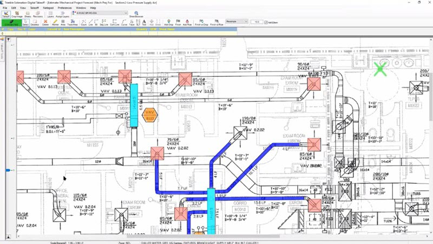The image size is (433, 244).
Task: Select the Takeoff tool icon
Action: coord(6,14)
